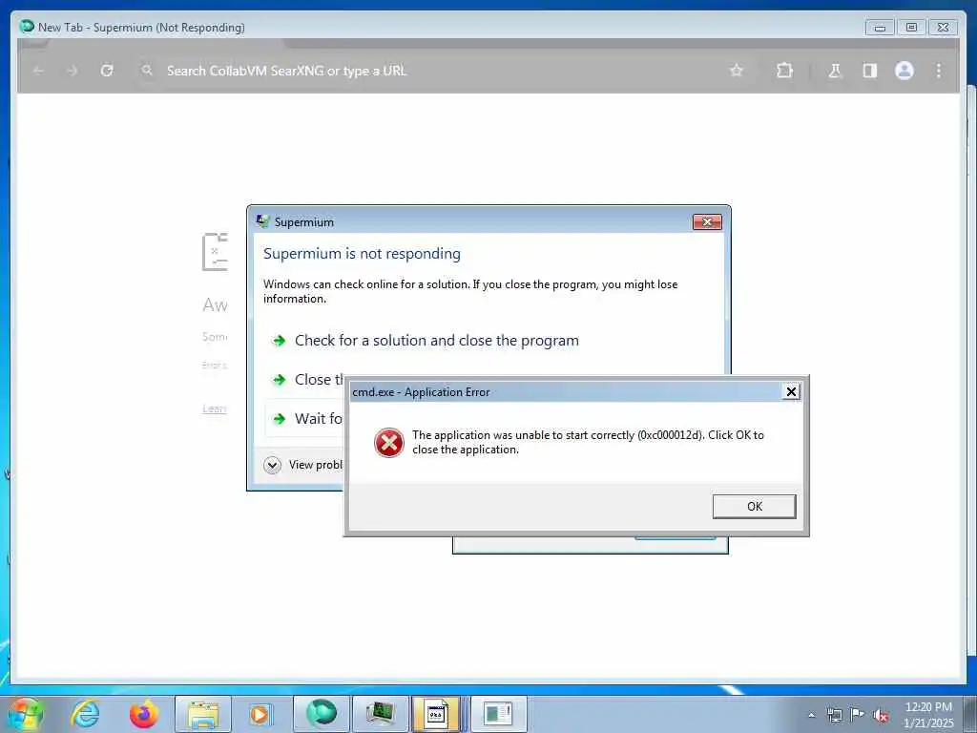Toggle the side panel icon
The width and height of the screenshot is (977, 733).
[870, 71]
